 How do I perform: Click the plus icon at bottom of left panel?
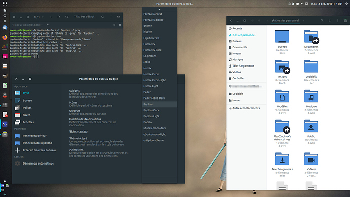(5, 194)
